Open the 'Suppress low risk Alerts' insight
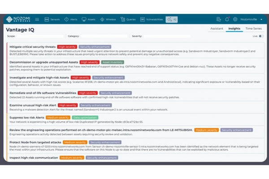The width and height of the screenshot is (269, 179). (x=27, y=117)
